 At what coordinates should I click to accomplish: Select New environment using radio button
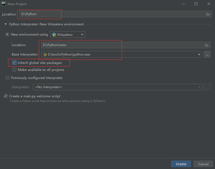click(x=7, y=35)
